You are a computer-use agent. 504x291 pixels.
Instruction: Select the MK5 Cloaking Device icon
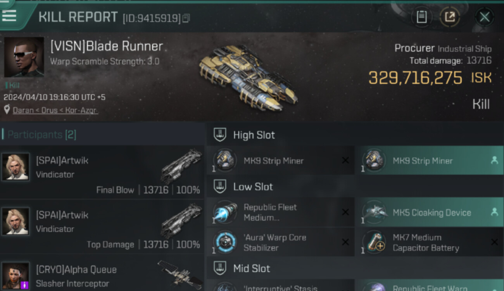375,212
